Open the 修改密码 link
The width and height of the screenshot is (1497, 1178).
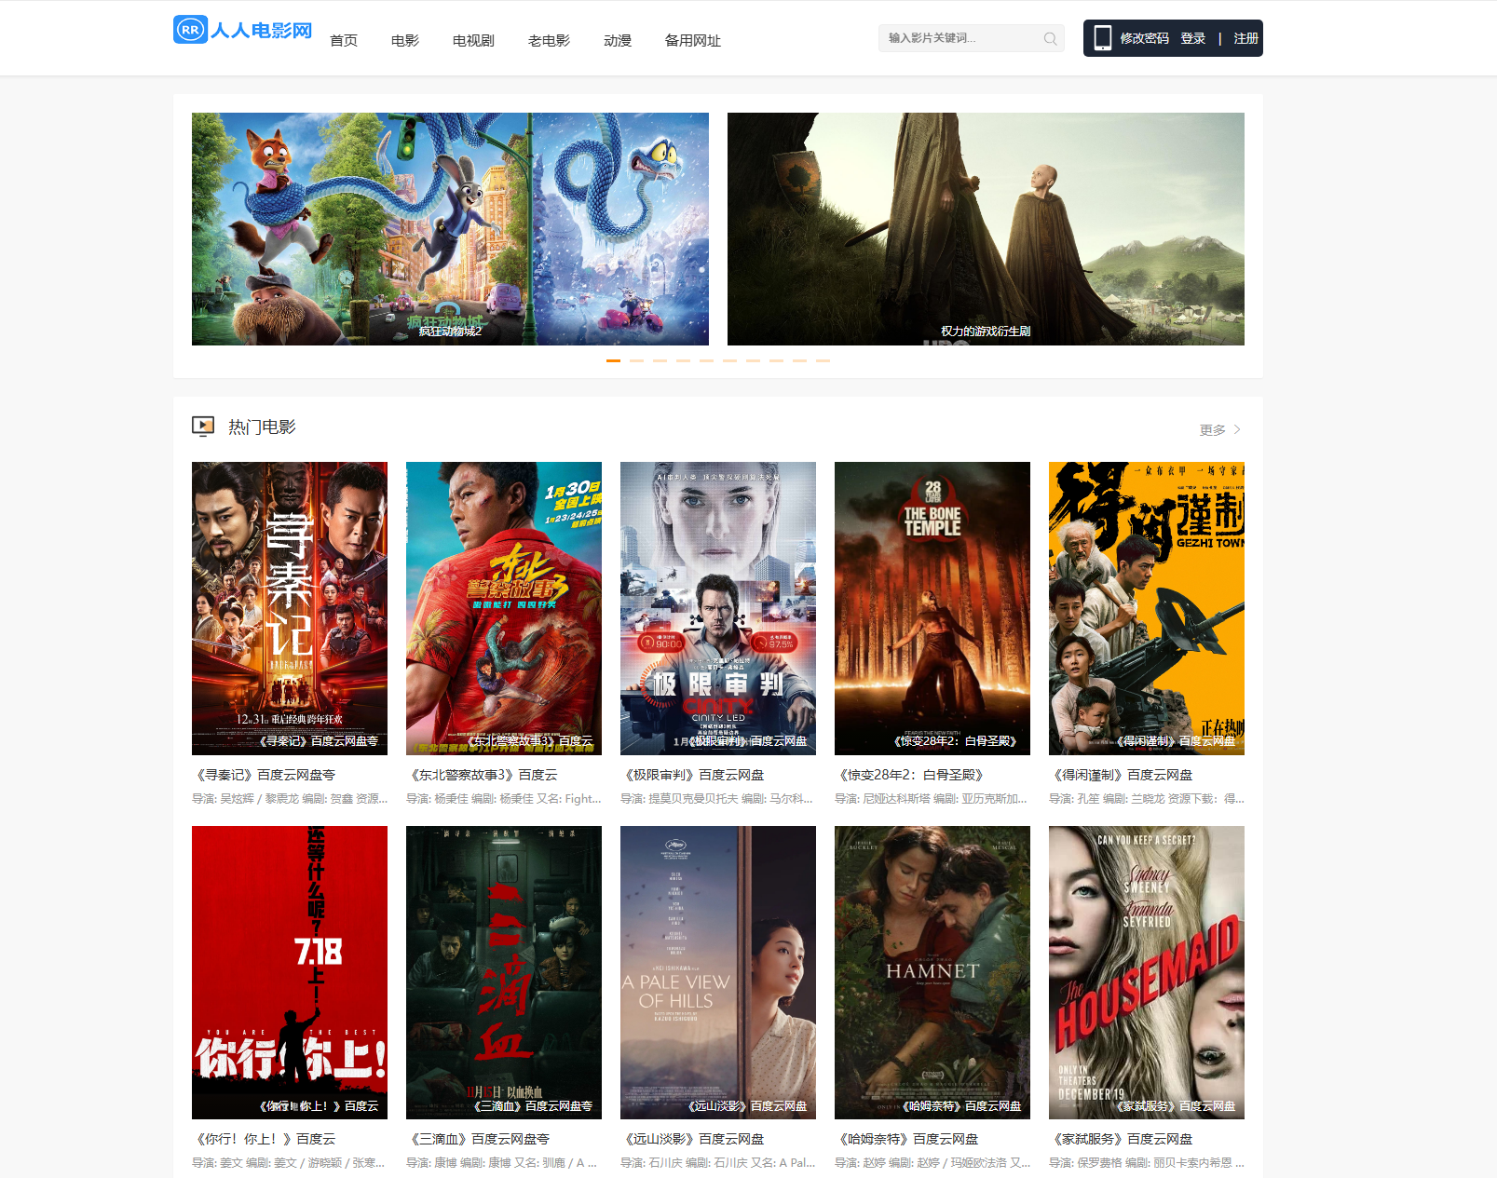point(1144,38)
